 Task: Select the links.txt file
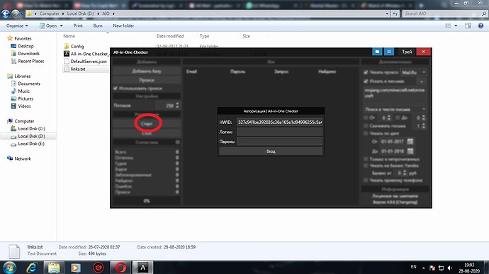[x=78, y=69]
